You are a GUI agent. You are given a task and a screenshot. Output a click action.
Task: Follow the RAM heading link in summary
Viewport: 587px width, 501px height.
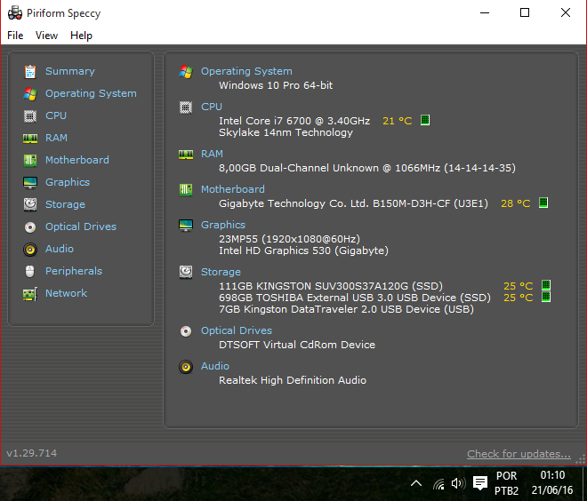(x=212, y=154)
